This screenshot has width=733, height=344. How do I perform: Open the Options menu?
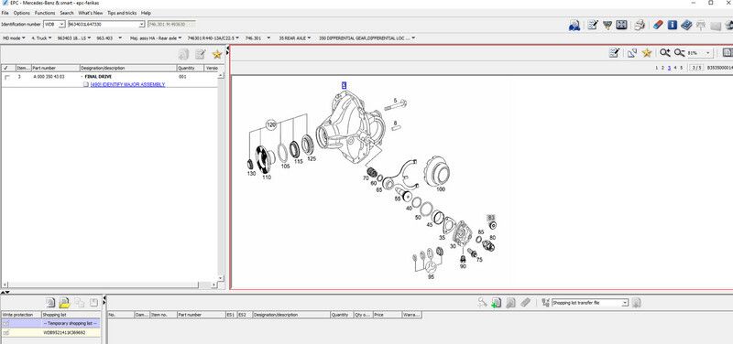coord(21,13)
